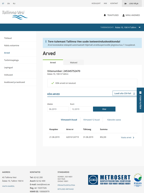The image size is (144, 193).
Task: Open the Koduleht link
Action: (x=96, y=4)
